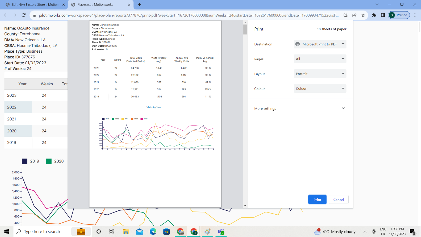Toggle the browser side panel icon
The height and width of the screenshot is (237, 421).
click(x=383, y=15)
